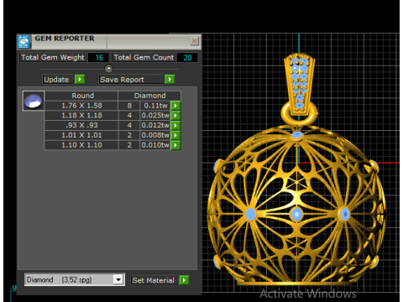Click the 0.008tw weight cell
403x302 pixels.
(x=155, y=135)
